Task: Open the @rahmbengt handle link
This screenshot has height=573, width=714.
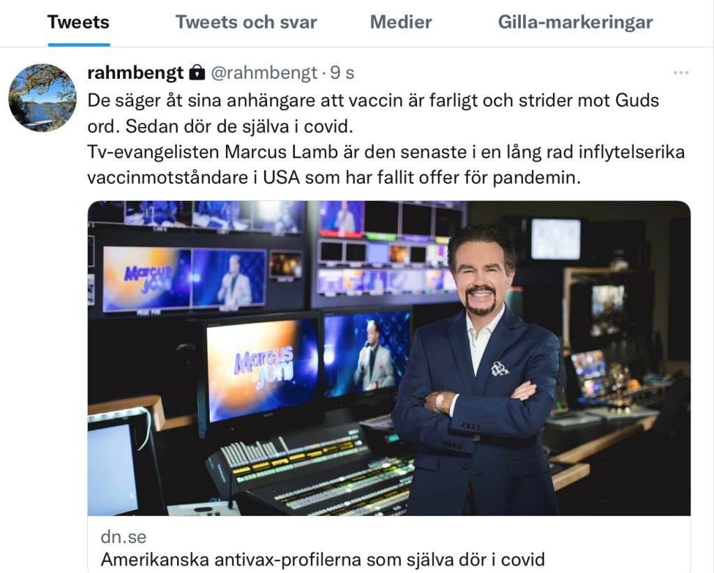Action: coord(264,72)
